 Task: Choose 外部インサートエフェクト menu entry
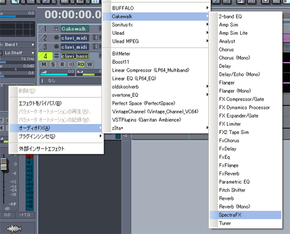click(x=56, y=149)
